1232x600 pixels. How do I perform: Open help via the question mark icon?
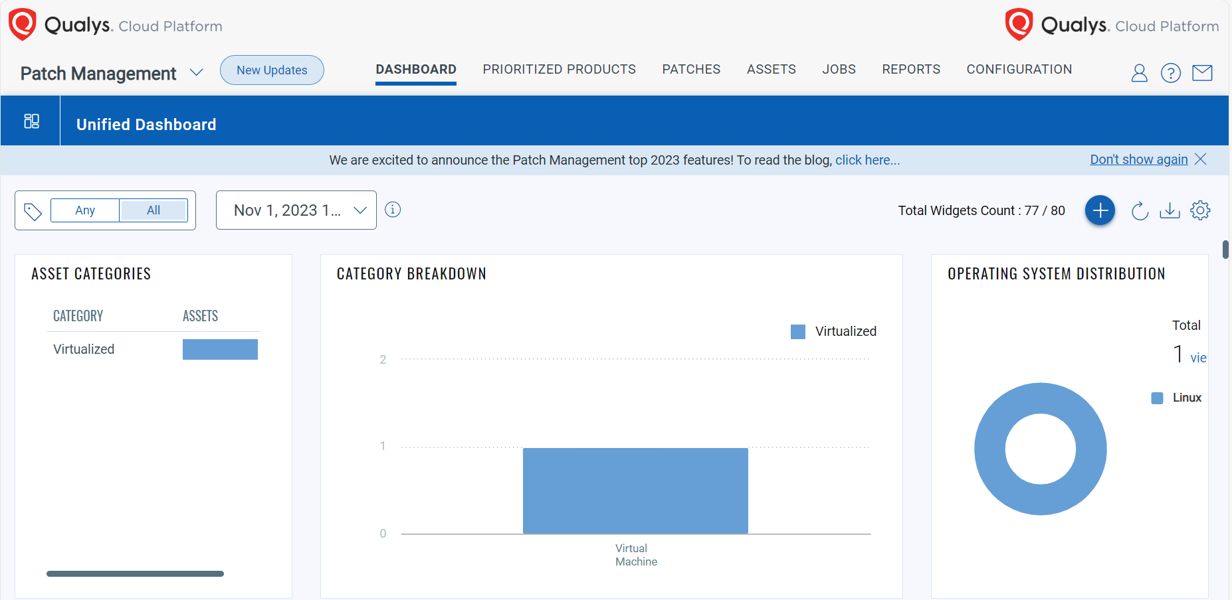click(1171, 73)
